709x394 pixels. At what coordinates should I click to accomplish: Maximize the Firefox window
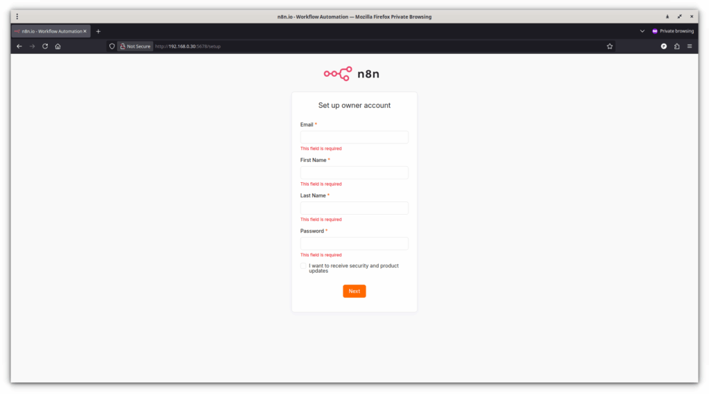[x=679, y=17]
